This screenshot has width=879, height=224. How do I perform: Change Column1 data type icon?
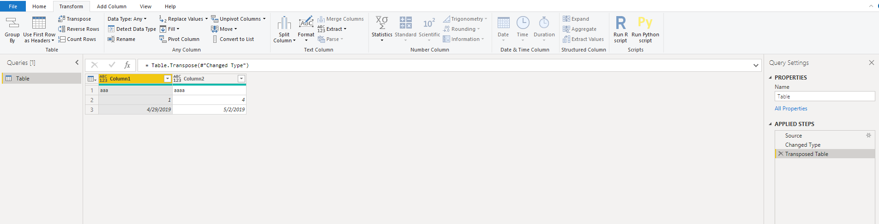tap(103, 79)
